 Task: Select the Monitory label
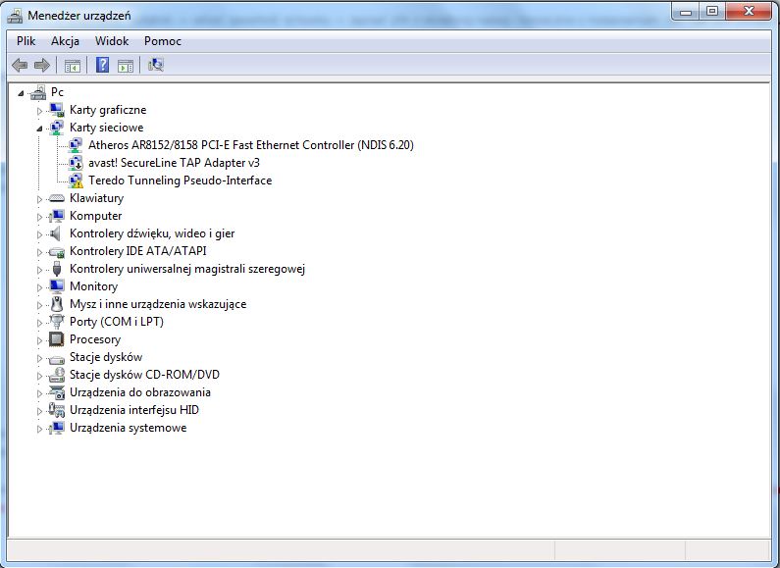point(93,286)
